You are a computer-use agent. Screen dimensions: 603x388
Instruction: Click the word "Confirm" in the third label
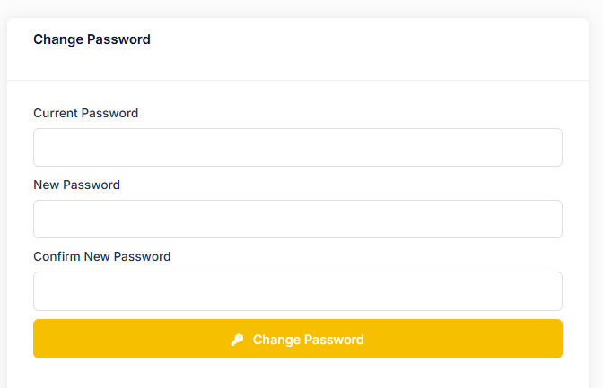(57, 256)
